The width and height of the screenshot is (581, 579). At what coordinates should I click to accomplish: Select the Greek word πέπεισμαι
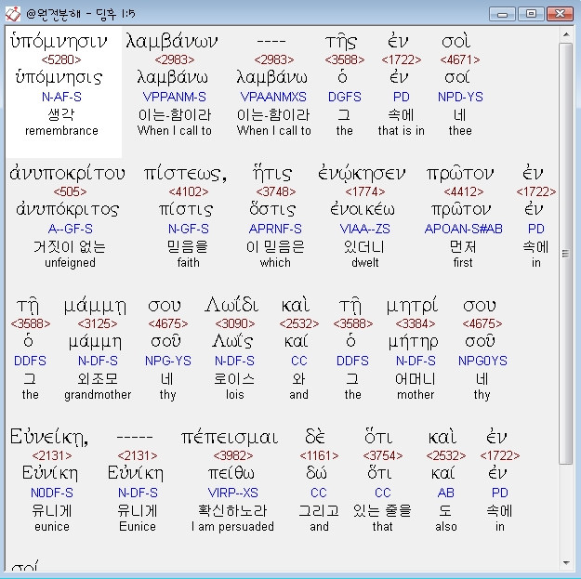pos(230,439)
